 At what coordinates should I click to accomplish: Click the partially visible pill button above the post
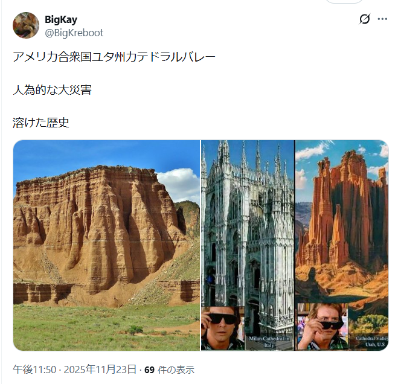tap(344, 2)
